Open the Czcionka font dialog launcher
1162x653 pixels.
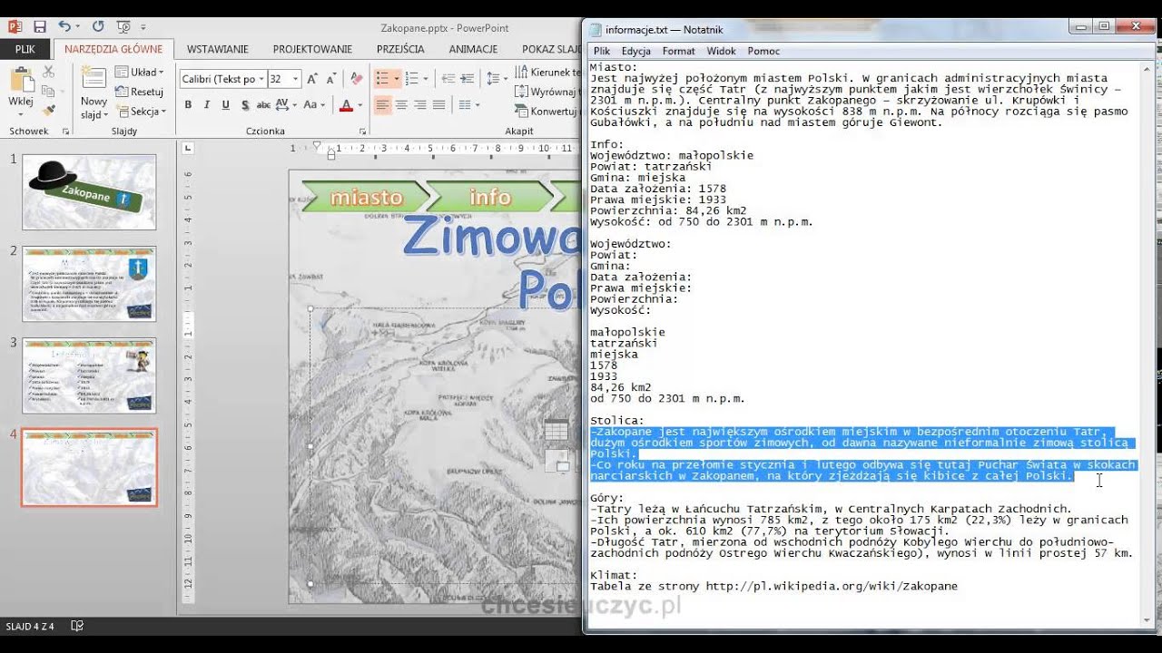point(361,132)
